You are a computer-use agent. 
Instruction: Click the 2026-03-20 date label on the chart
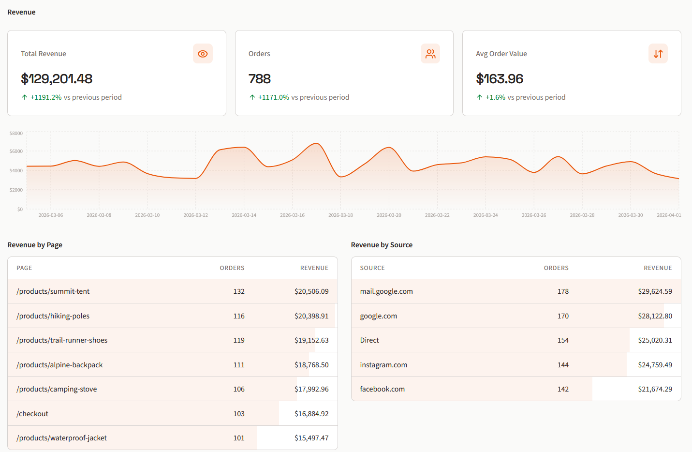pos(388,215)
